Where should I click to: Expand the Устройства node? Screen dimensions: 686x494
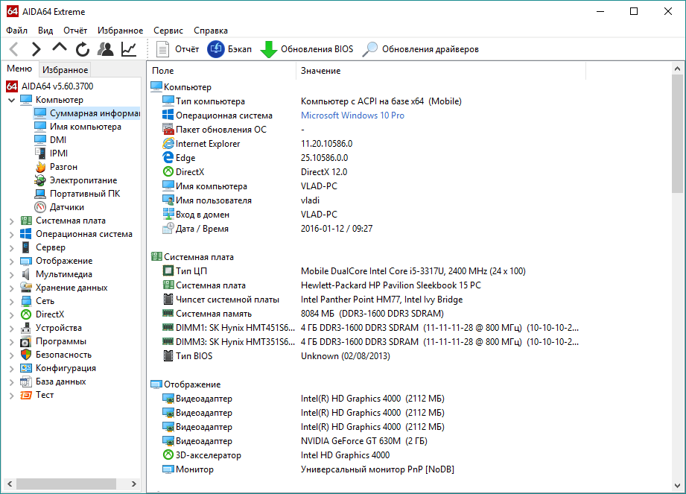tap(12, 328)
